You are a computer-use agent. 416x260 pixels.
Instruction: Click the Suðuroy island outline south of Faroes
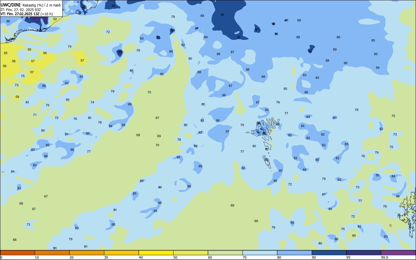tap(266, 161)
